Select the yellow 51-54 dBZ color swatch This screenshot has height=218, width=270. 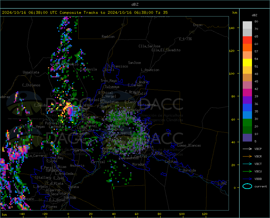247,63
